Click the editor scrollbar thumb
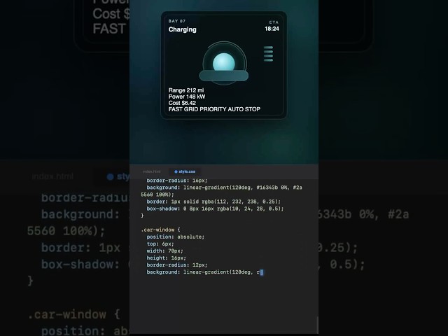 pyautogui.click(x=317, y=325)
